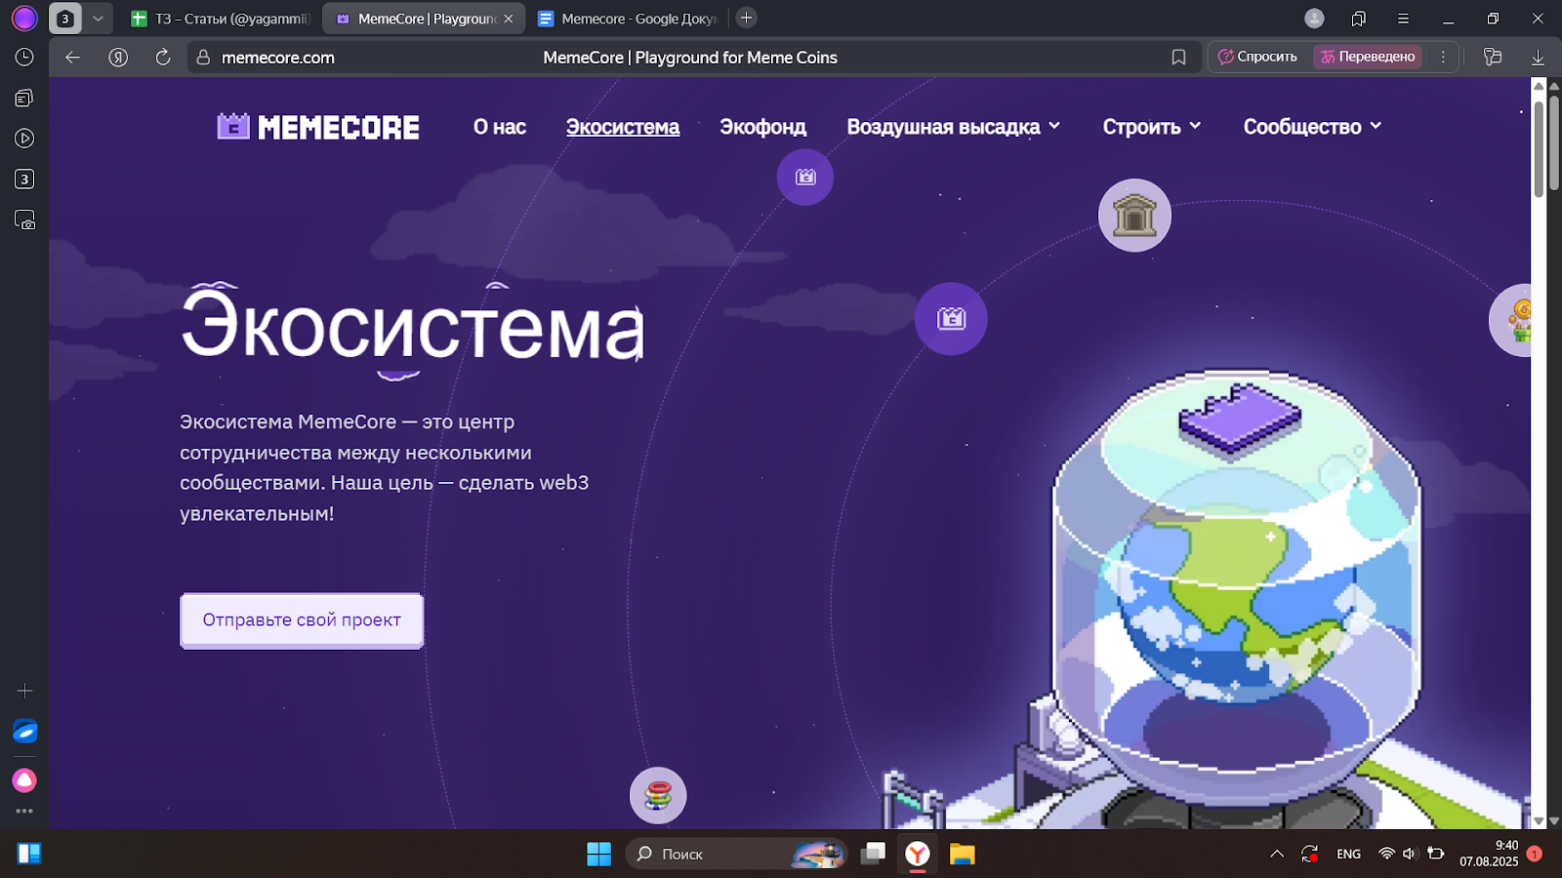
Task: Open sidebar more options dots
Action: click(x=24, y=811)
